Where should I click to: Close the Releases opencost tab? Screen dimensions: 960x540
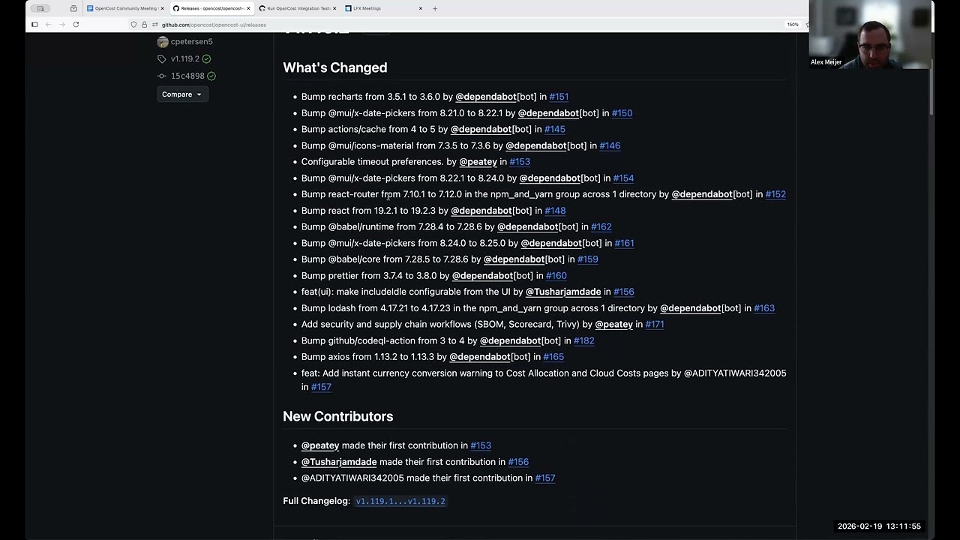click(249, 8)
